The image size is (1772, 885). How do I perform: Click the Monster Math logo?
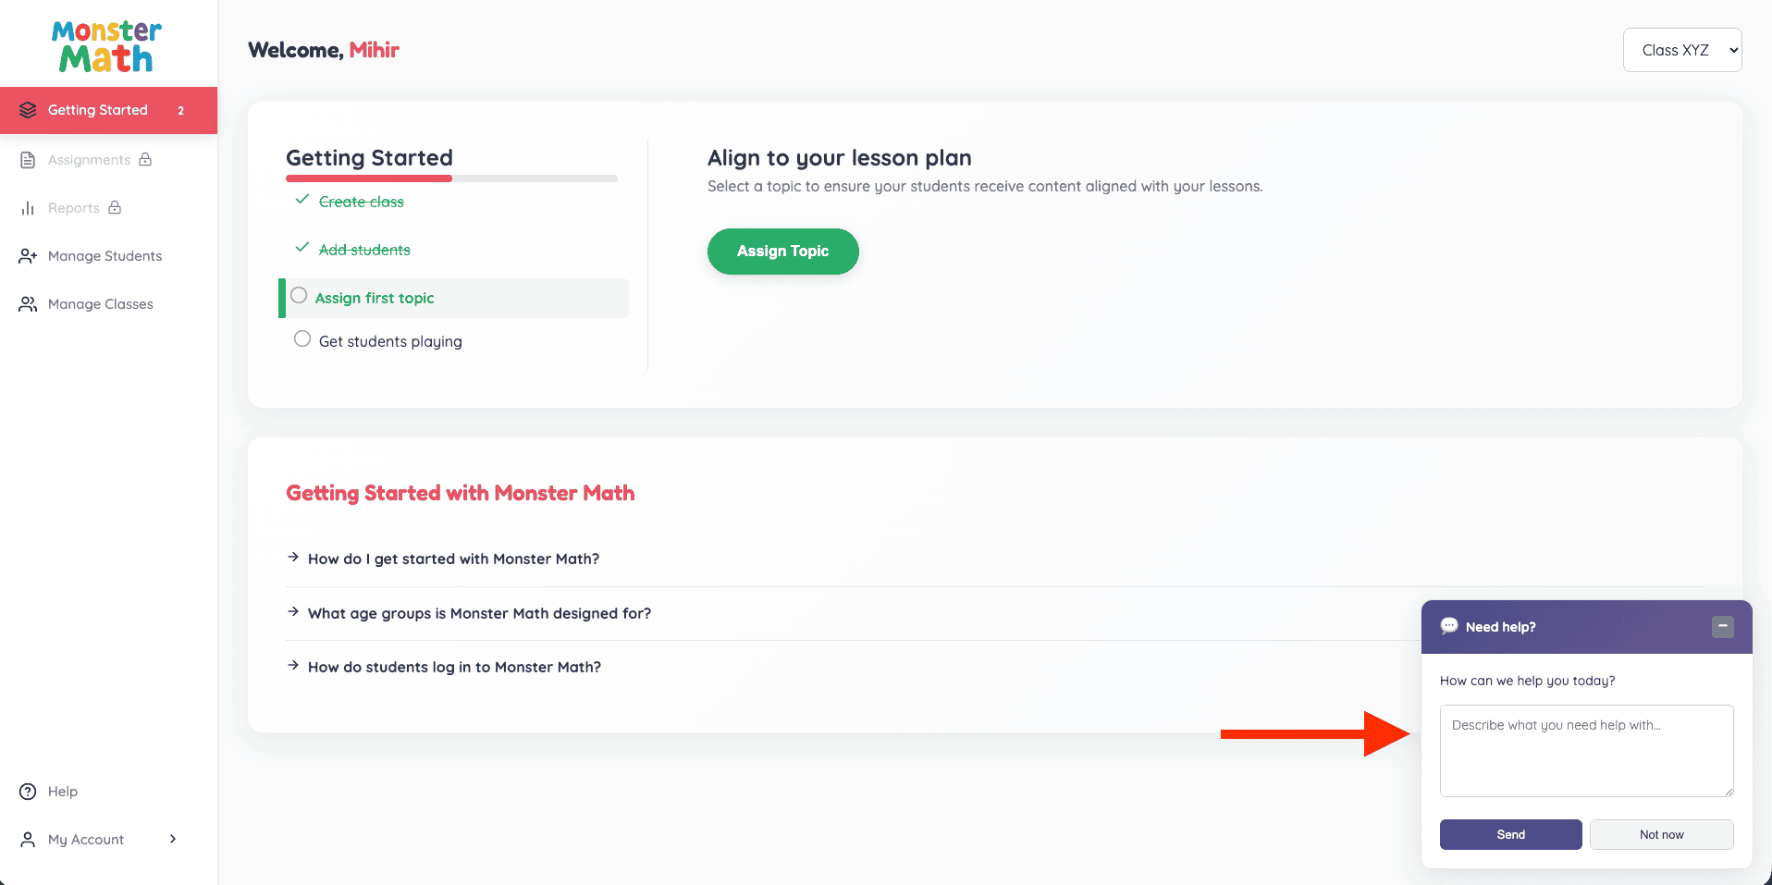pos(107,46)
